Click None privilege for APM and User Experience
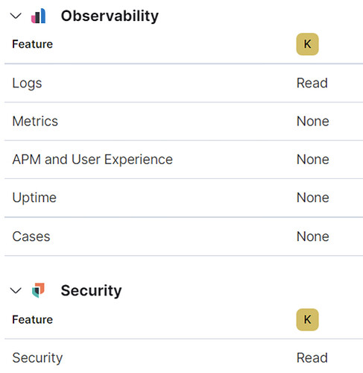This screenshot has height=373, width=363. pos(313,160)
